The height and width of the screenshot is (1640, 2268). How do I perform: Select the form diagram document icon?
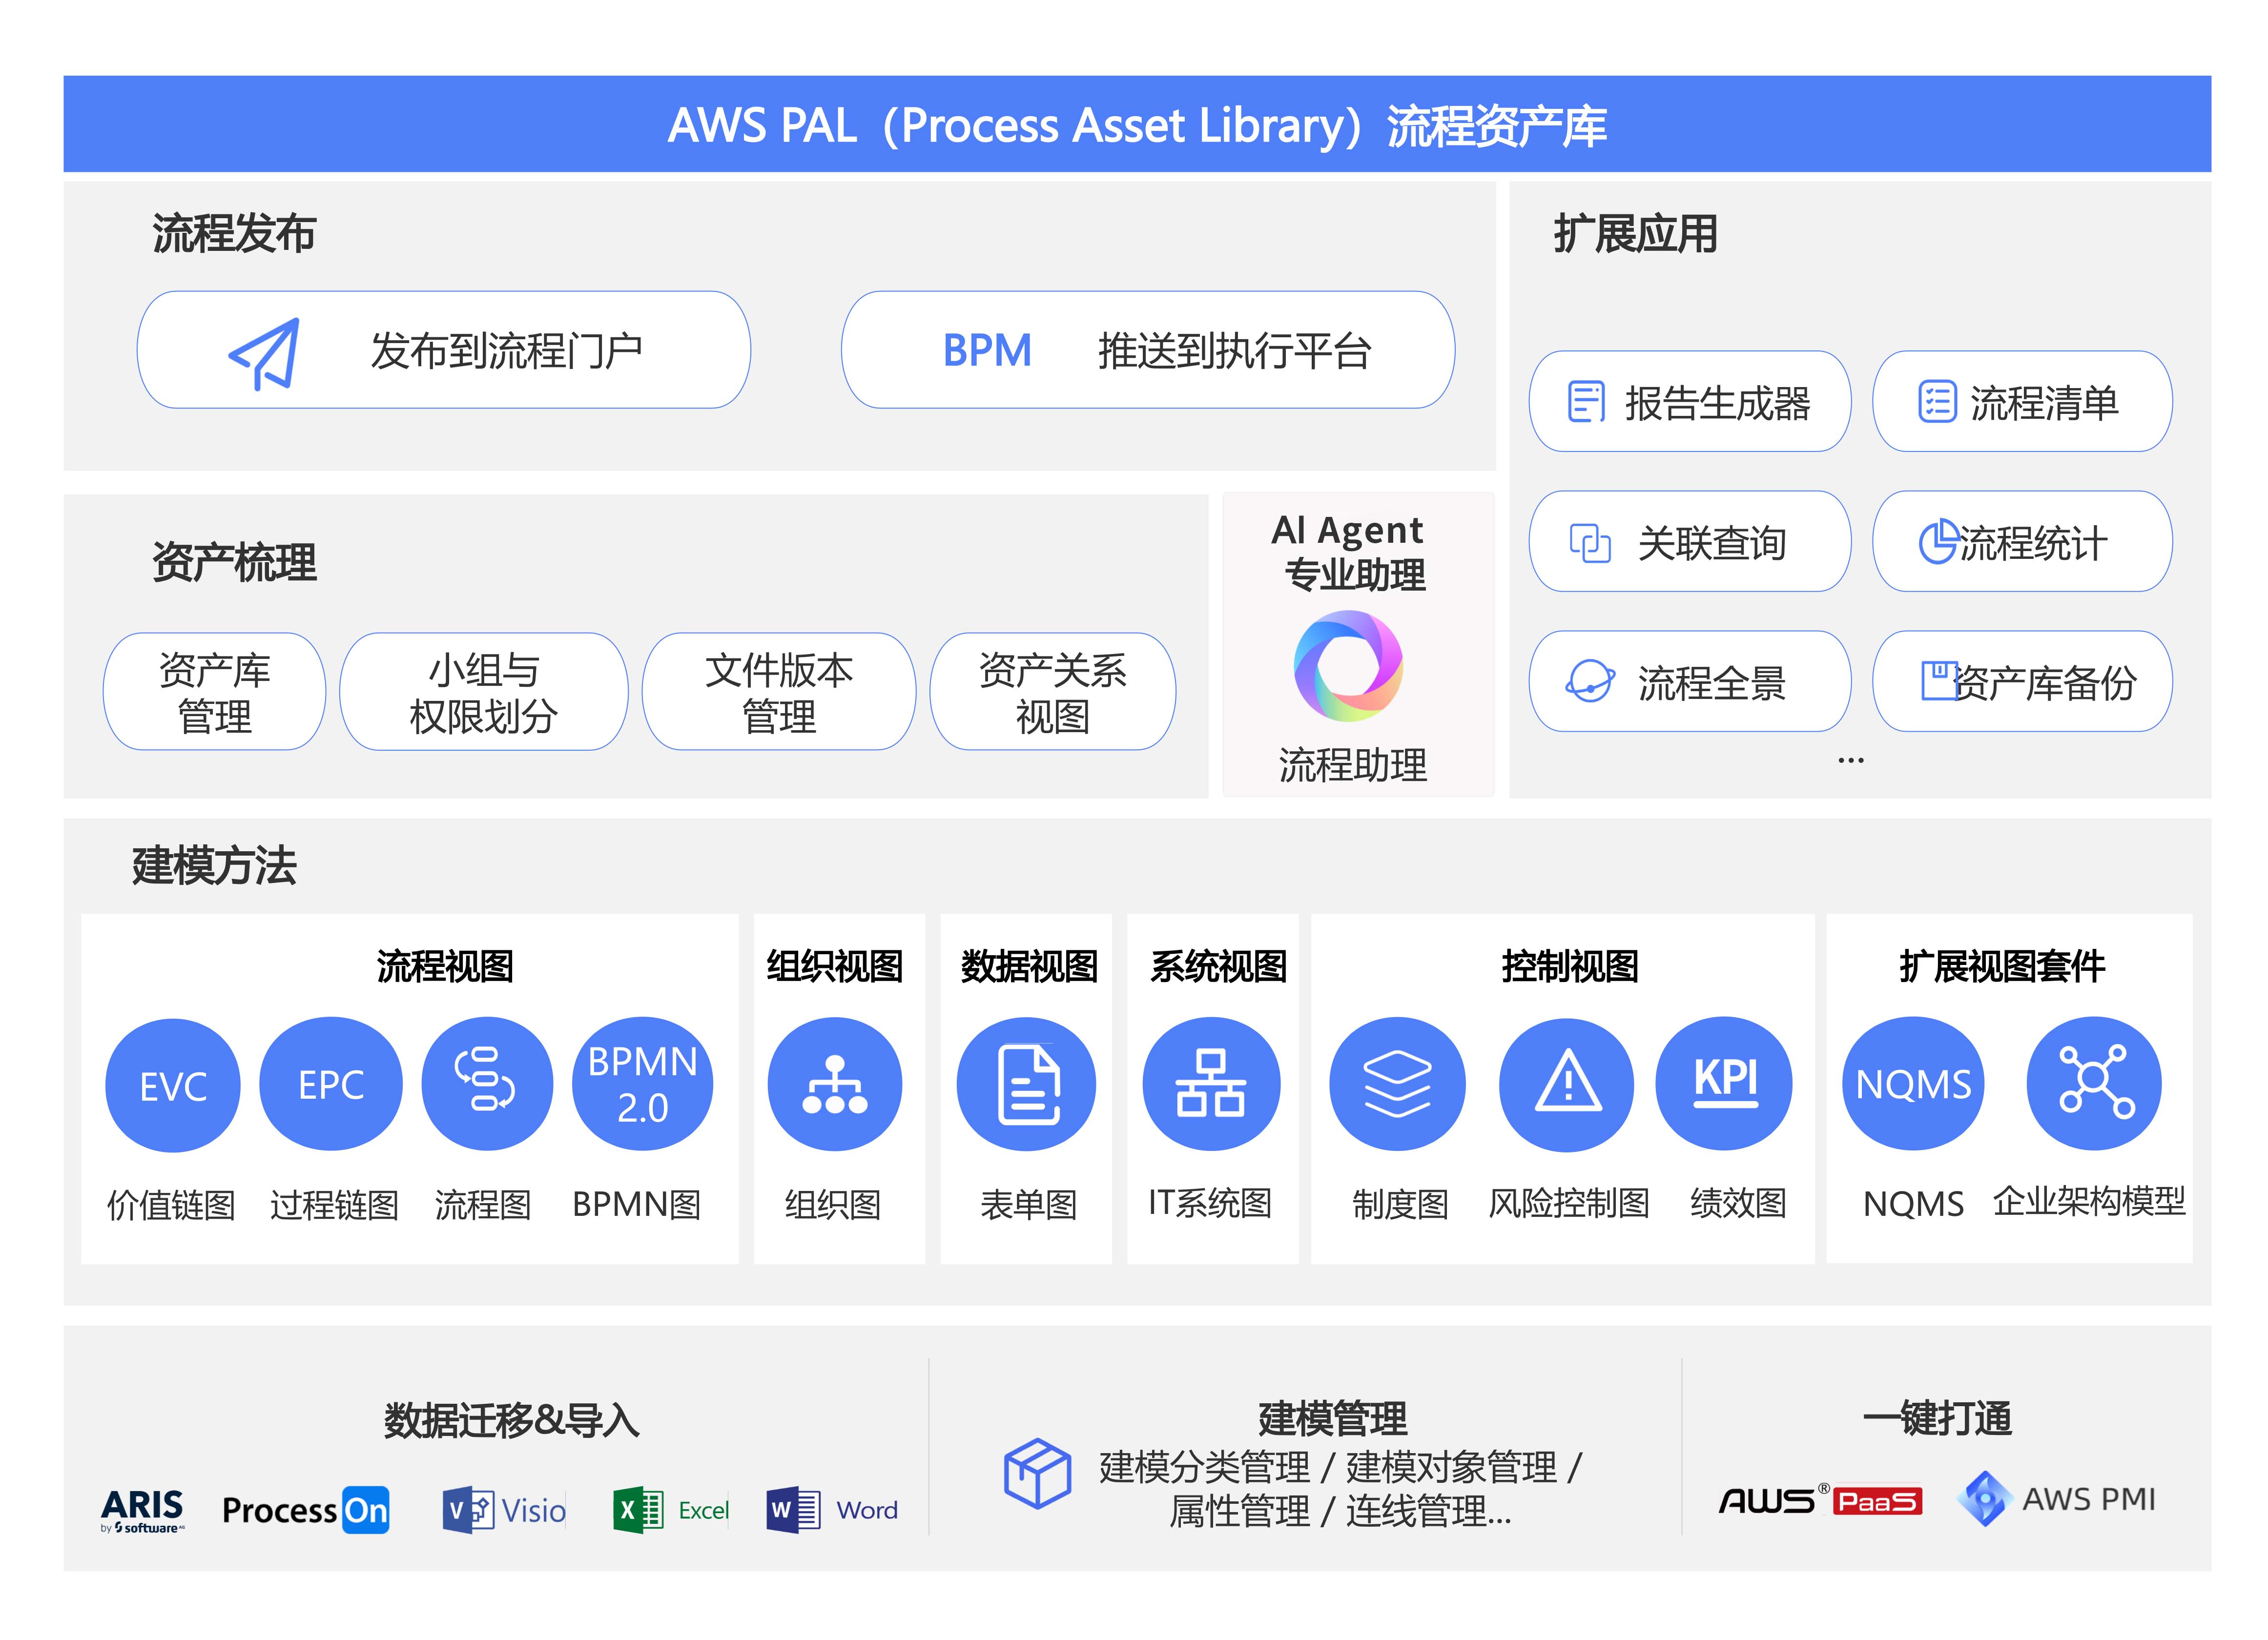pos(1027,1084)
